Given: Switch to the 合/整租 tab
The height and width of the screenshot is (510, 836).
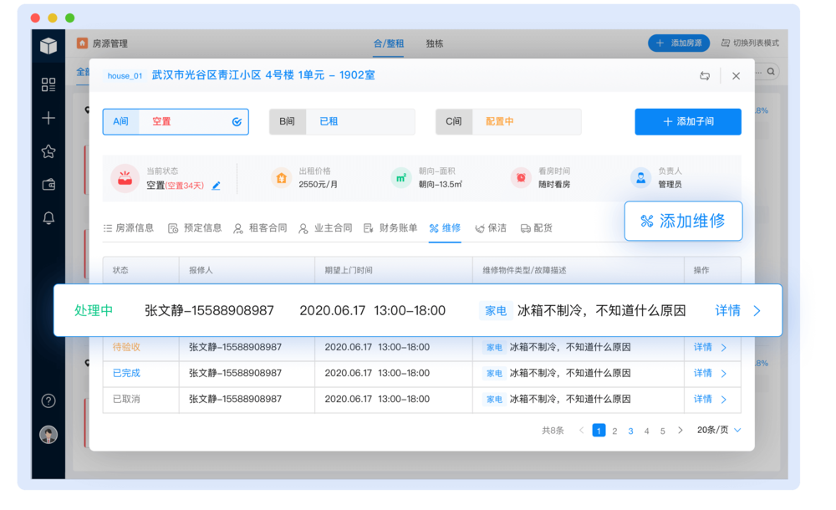Looking at the screenshot, I should pos(388,43).
